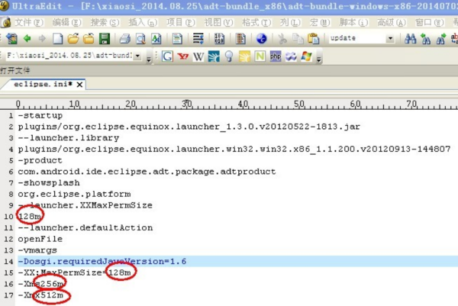Close the eclipse.ini tab

click(79, 85)
